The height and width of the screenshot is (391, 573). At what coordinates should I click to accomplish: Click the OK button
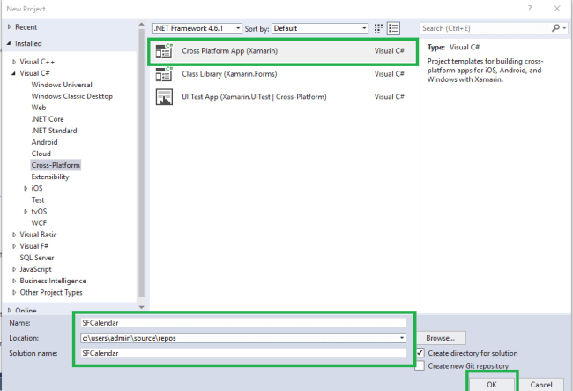pos(492,384)
